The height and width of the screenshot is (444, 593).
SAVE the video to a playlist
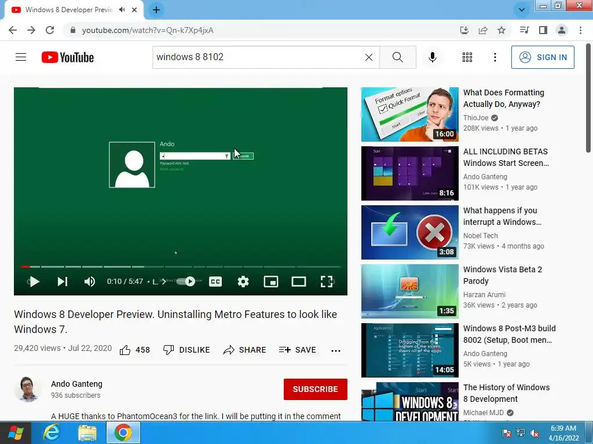point(297,350)
